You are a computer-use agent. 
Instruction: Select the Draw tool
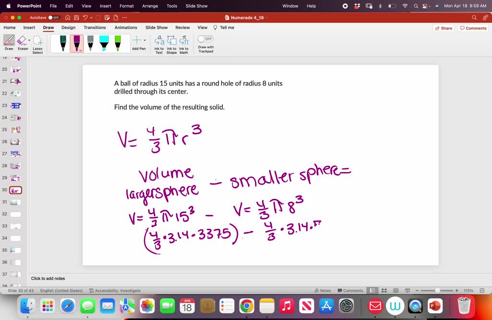(9, 42)
